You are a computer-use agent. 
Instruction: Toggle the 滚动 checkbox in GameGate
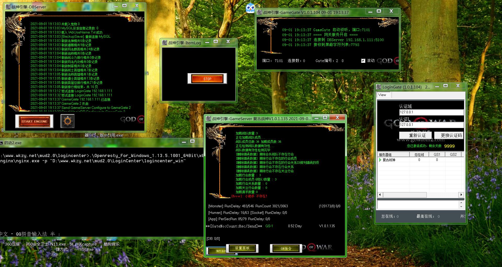point(363,61)
